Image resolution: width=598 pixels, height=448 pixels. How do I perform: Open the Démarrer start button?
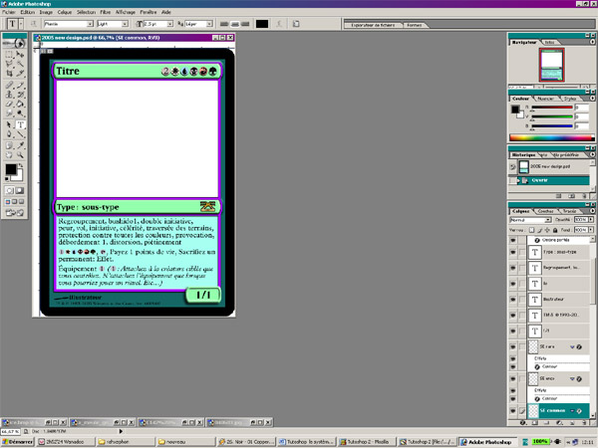tap(18, 442)
